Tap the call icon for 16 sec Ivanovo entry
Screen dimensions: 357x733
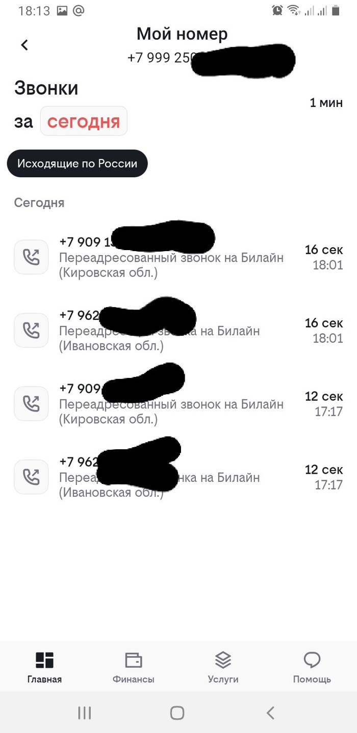[31, 330]
